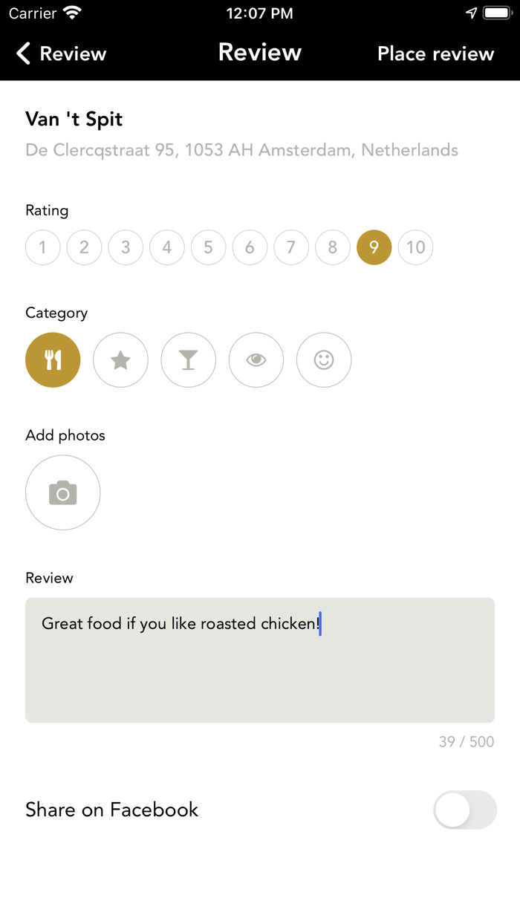Screen dimensions: 520x924
Task: Submit with the Place review button
Action: [x=435, y=53]
